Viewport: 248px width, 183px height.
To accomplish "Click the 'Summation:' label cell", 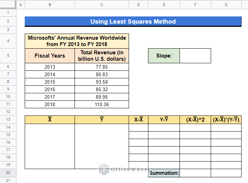I will point(164,173).
